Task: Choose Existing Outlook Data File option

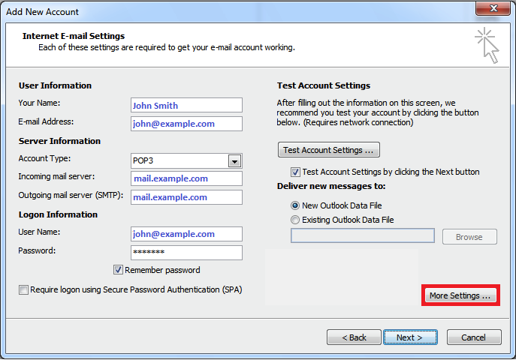Action: click(295, 220)
